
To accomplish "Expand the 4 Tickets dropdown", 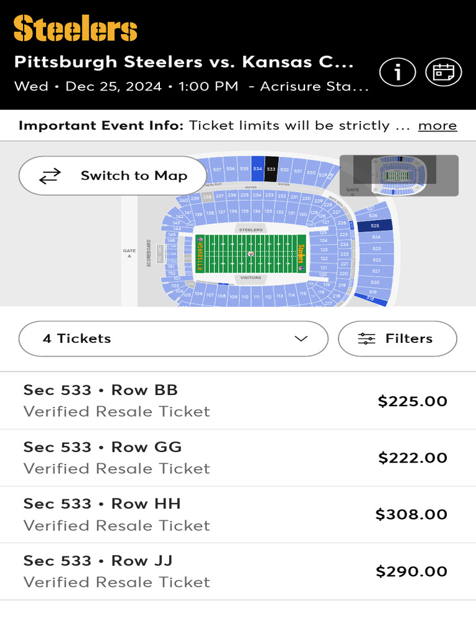I will click(x=174, y=339).
